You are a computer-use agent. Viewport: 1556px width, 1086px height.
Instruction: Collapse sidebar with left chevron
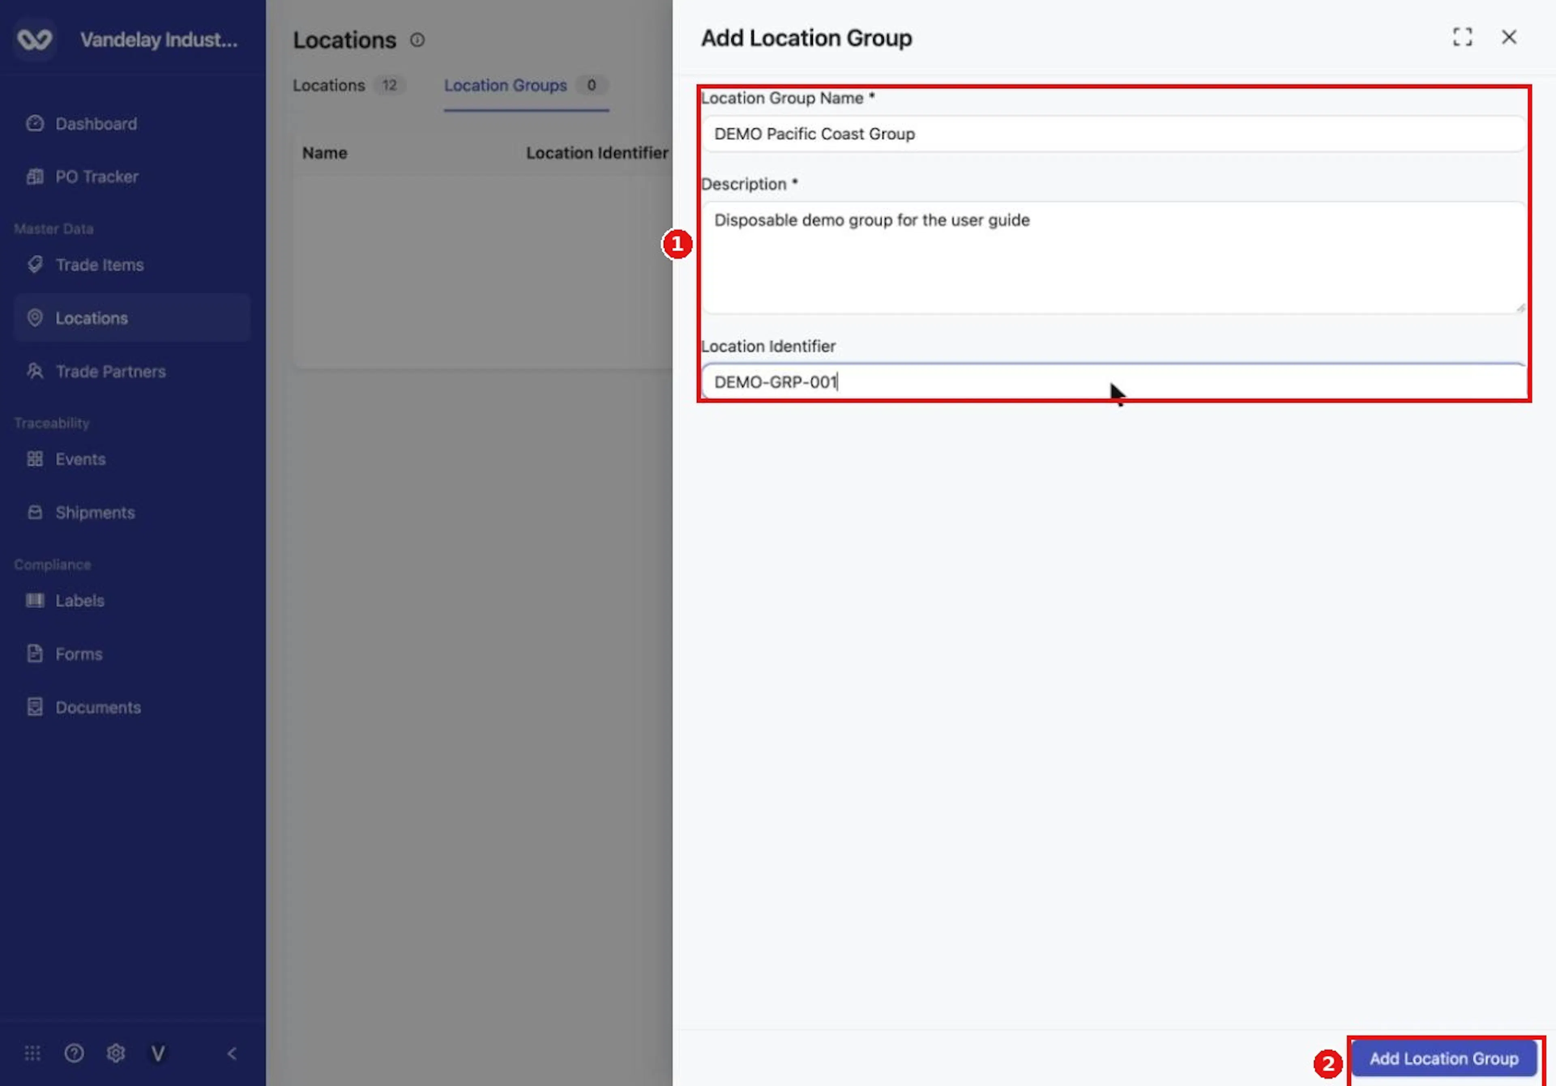(232, 1053)
